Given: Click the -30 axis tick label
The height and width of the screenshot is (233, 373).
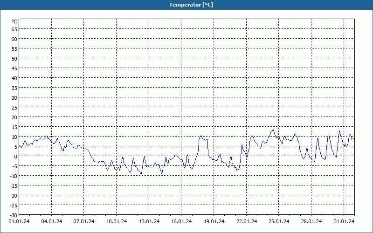Looking at the screenshot, I should (14, 215).
